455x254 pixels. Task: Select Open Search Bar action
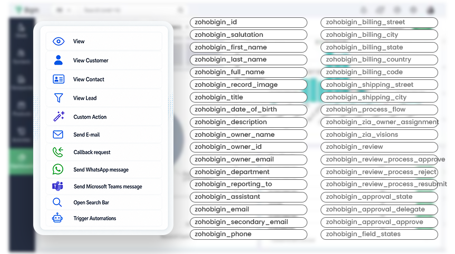(x=103, y=202)
